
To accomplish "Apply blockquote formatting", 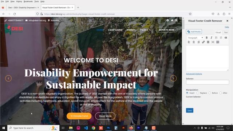I will pyautogui.click(x=226, y=38).
